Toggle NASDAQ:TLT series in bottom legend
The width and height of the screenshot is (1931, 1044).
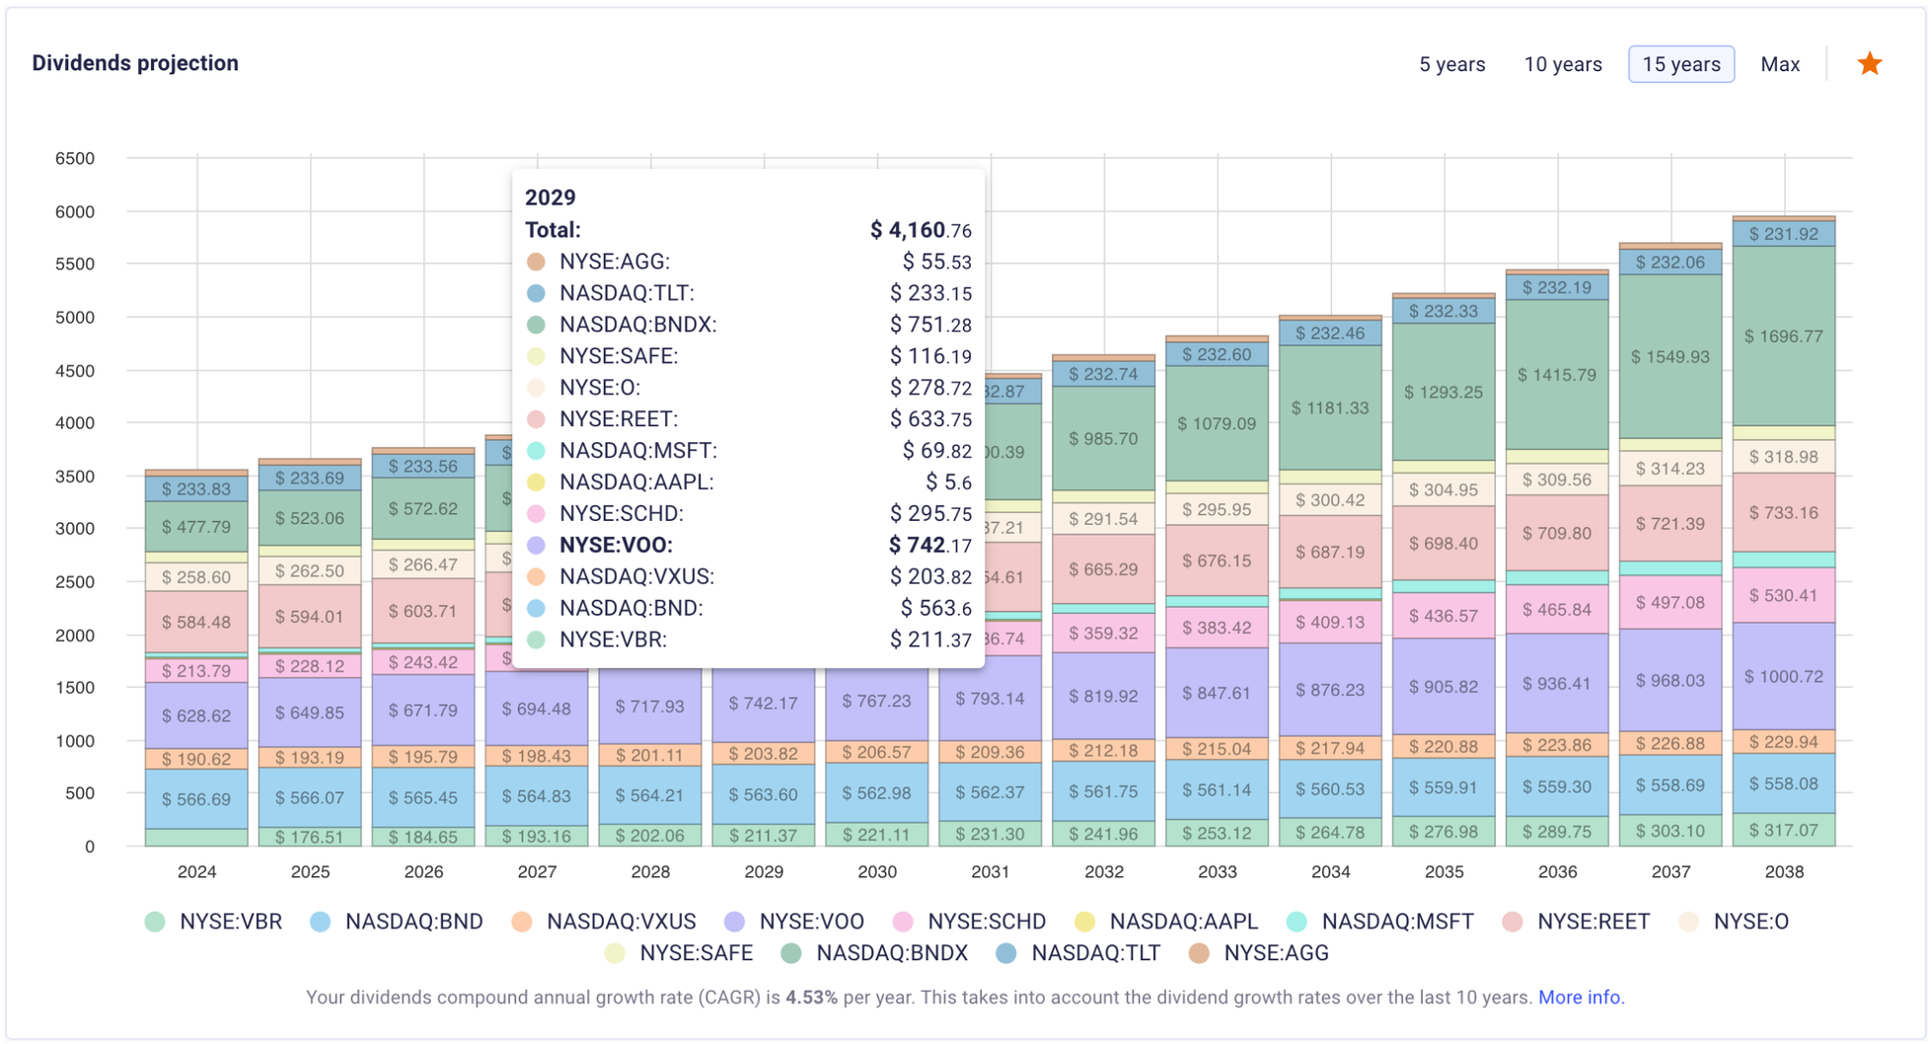click(x=1078, y=953)
